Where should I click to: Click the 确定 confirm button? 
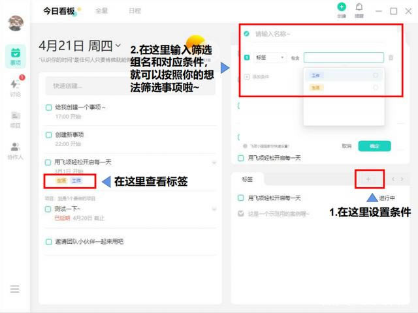(374, 146)
